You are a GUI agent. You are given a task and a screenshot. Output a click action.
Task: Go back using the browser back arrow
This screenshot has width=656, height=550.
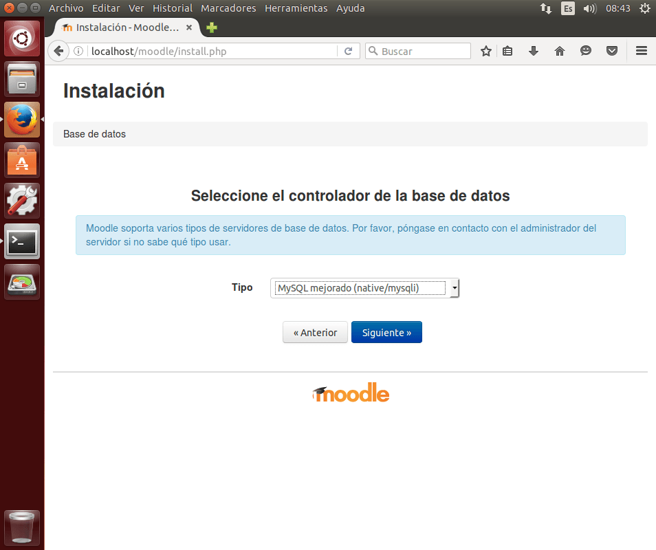click(x=58, y=51)
